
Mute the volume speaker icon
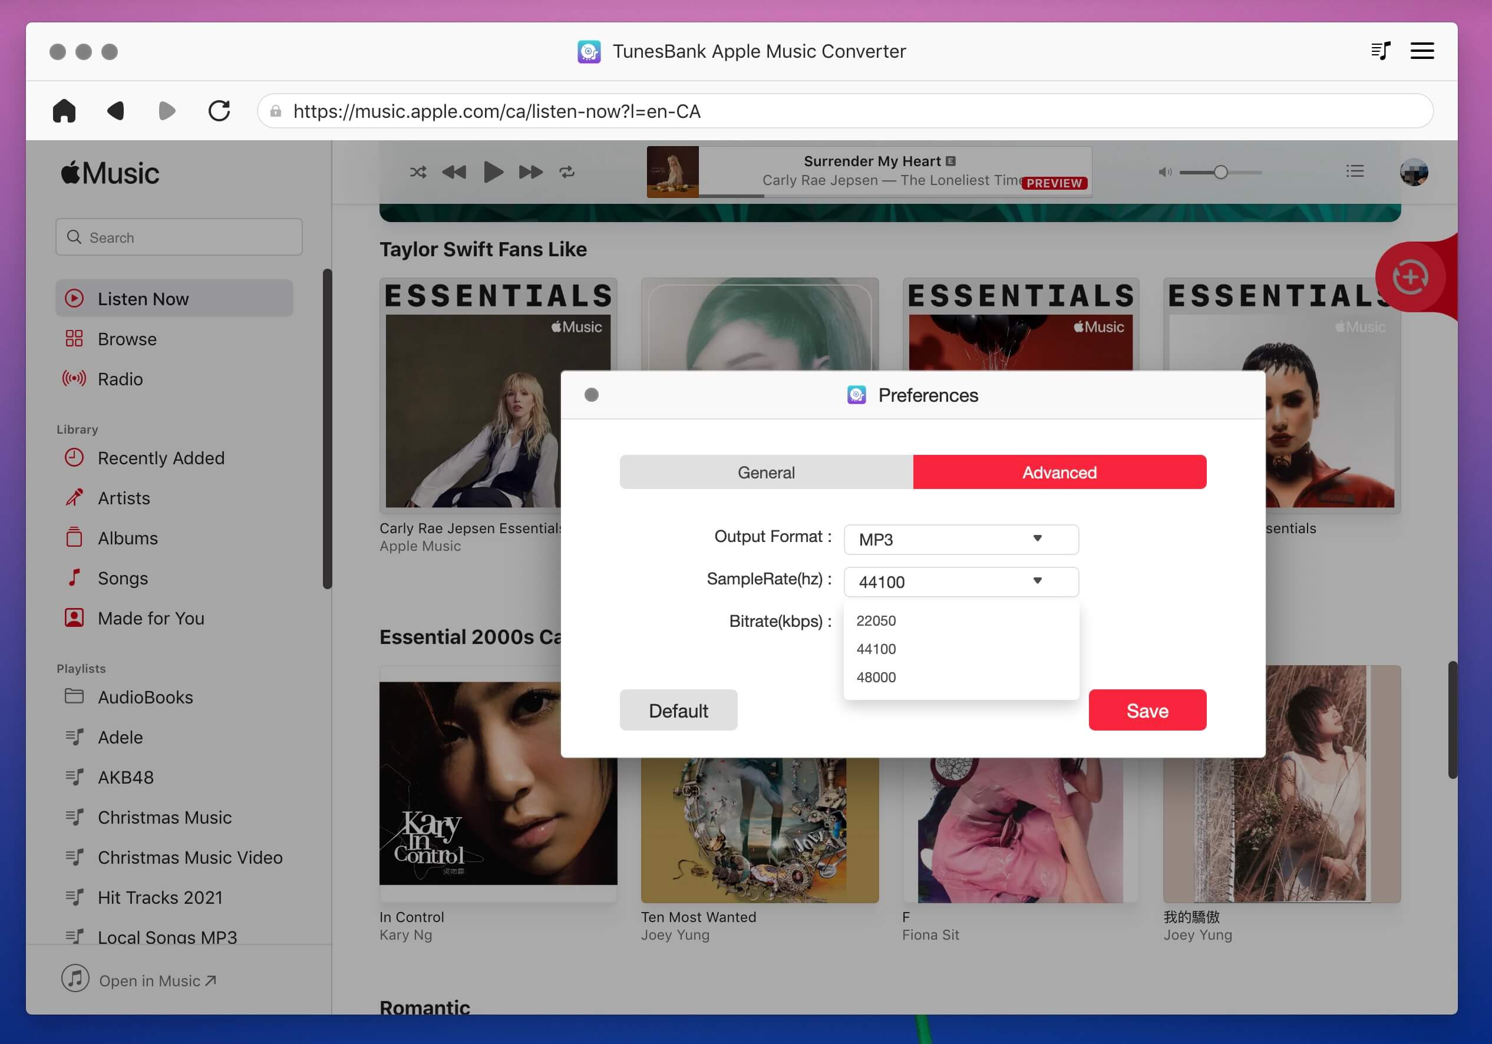click(1165, 172)
